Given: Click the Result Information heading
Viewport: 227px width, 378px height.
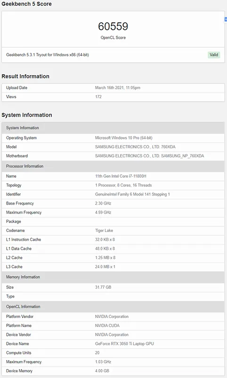Looking at the screenshot, I should [25, 76].
